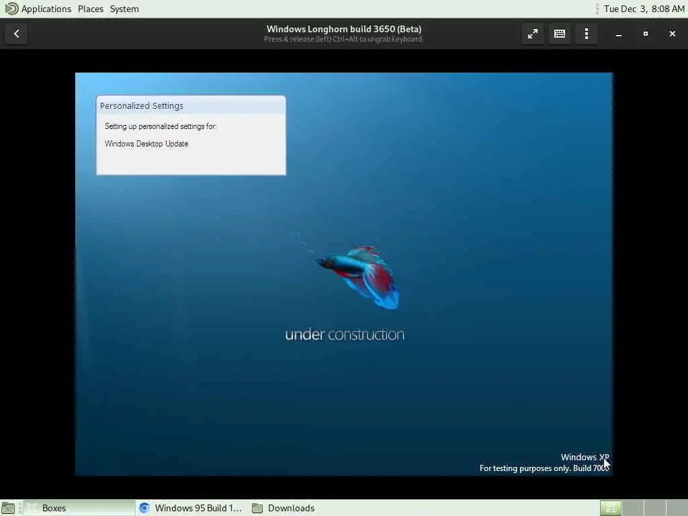
Task: Click the 'For testing purposes only' build text
Action: tap(544, 468)
